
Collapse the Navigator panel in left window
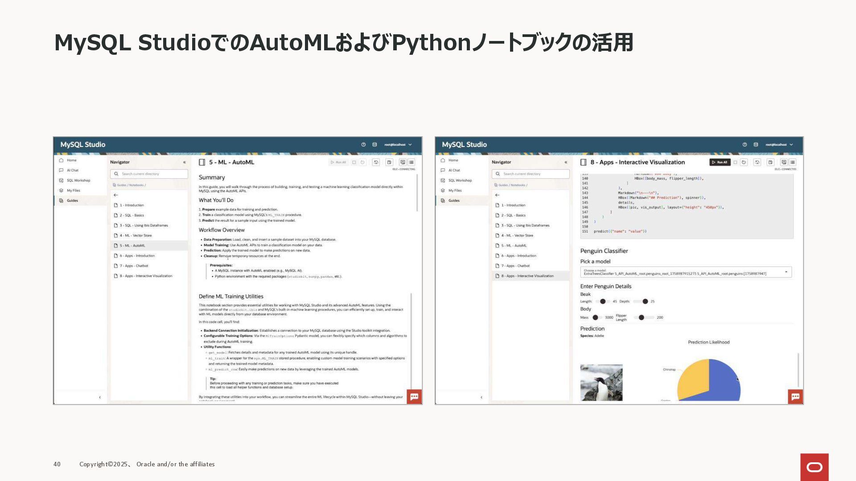coord(184,163)
